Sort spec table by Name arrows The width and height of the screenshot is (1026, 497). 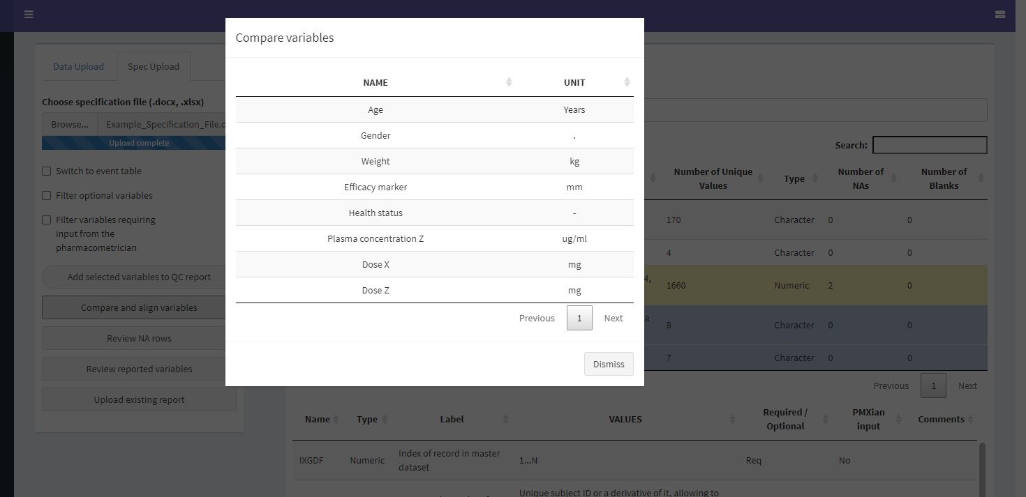[x=336, y=420]
